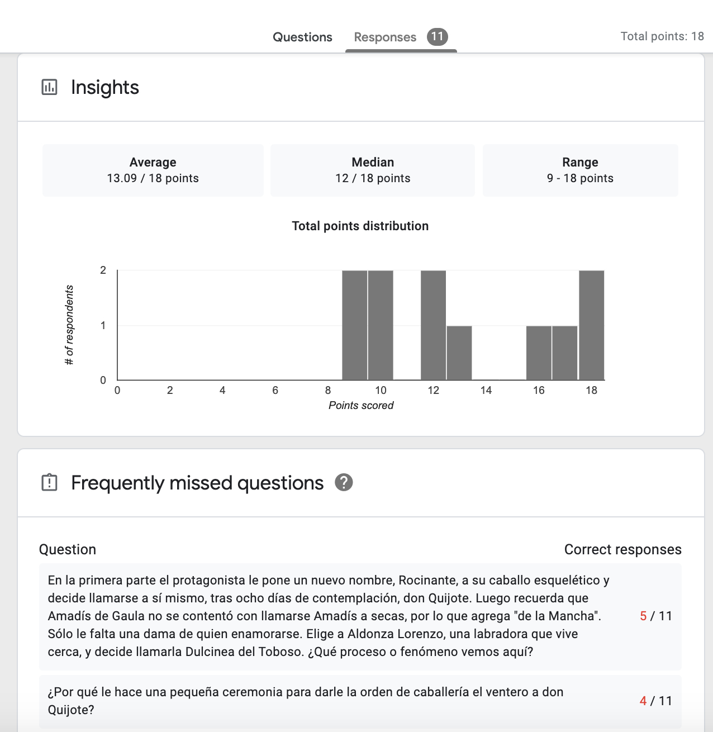The height and width of the screenshot is (732, 713).
Task: Select the Median 12 points card
Action: (x=373, y=170)
